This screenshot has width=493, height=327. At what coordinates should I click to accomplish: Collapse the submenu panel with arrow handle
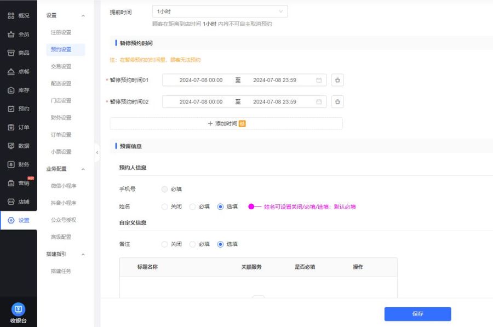click(x=97, y=152)
